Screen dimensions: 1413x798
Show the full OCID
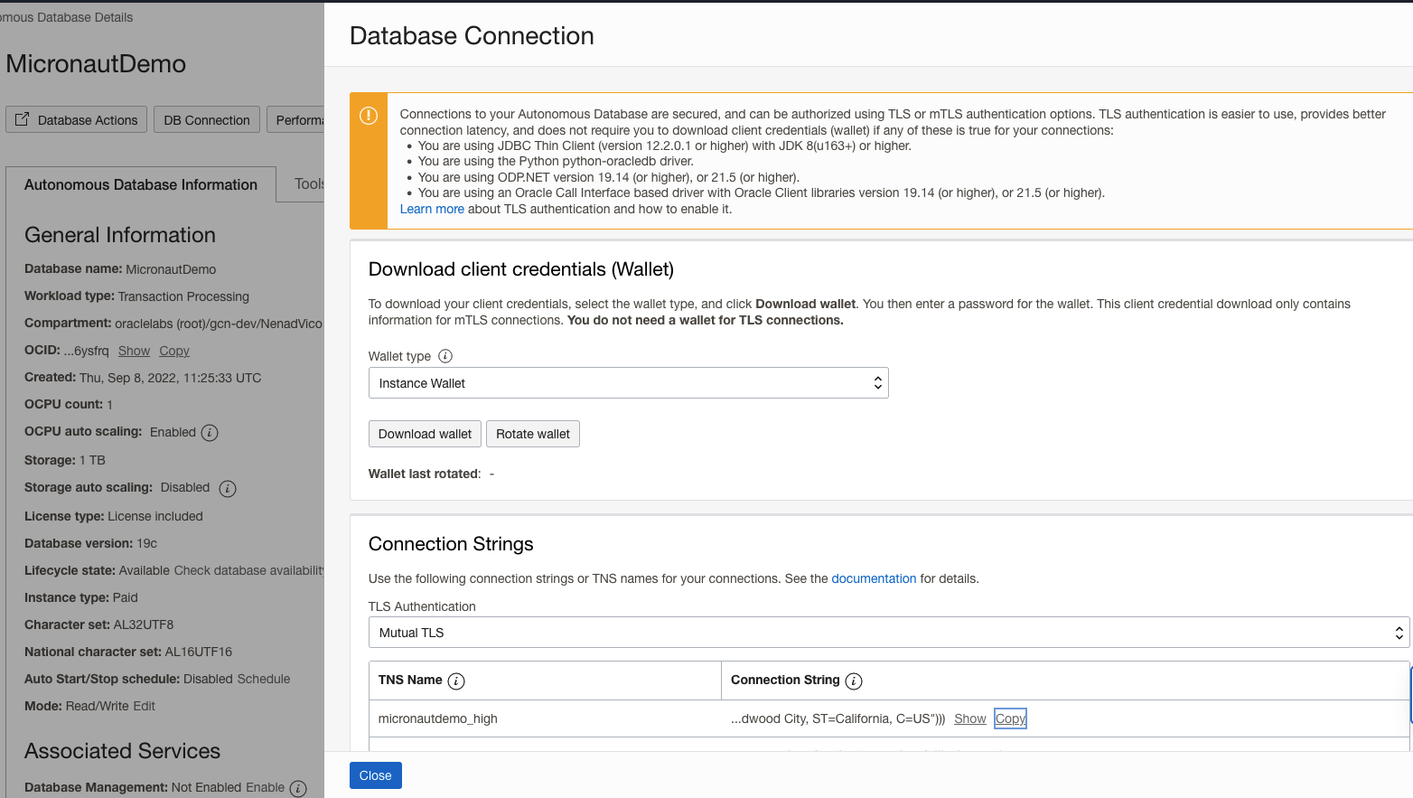click(134, 351)
